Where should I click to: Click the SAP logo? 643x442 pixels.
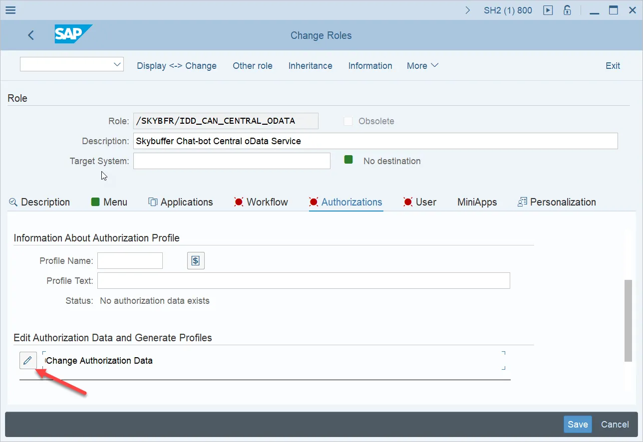tap(73, 34)
